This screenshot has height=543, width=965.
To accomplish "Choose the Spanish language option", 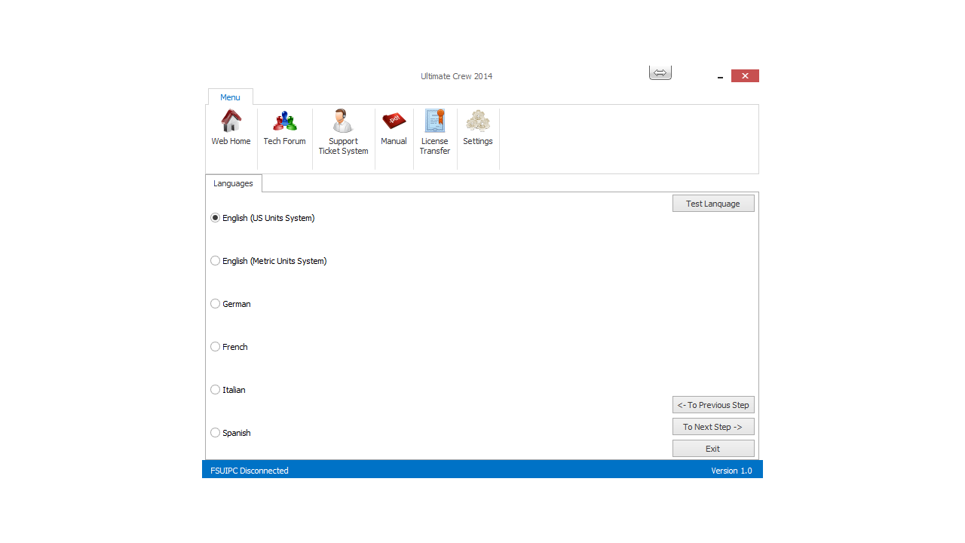I will pos(231,433).
